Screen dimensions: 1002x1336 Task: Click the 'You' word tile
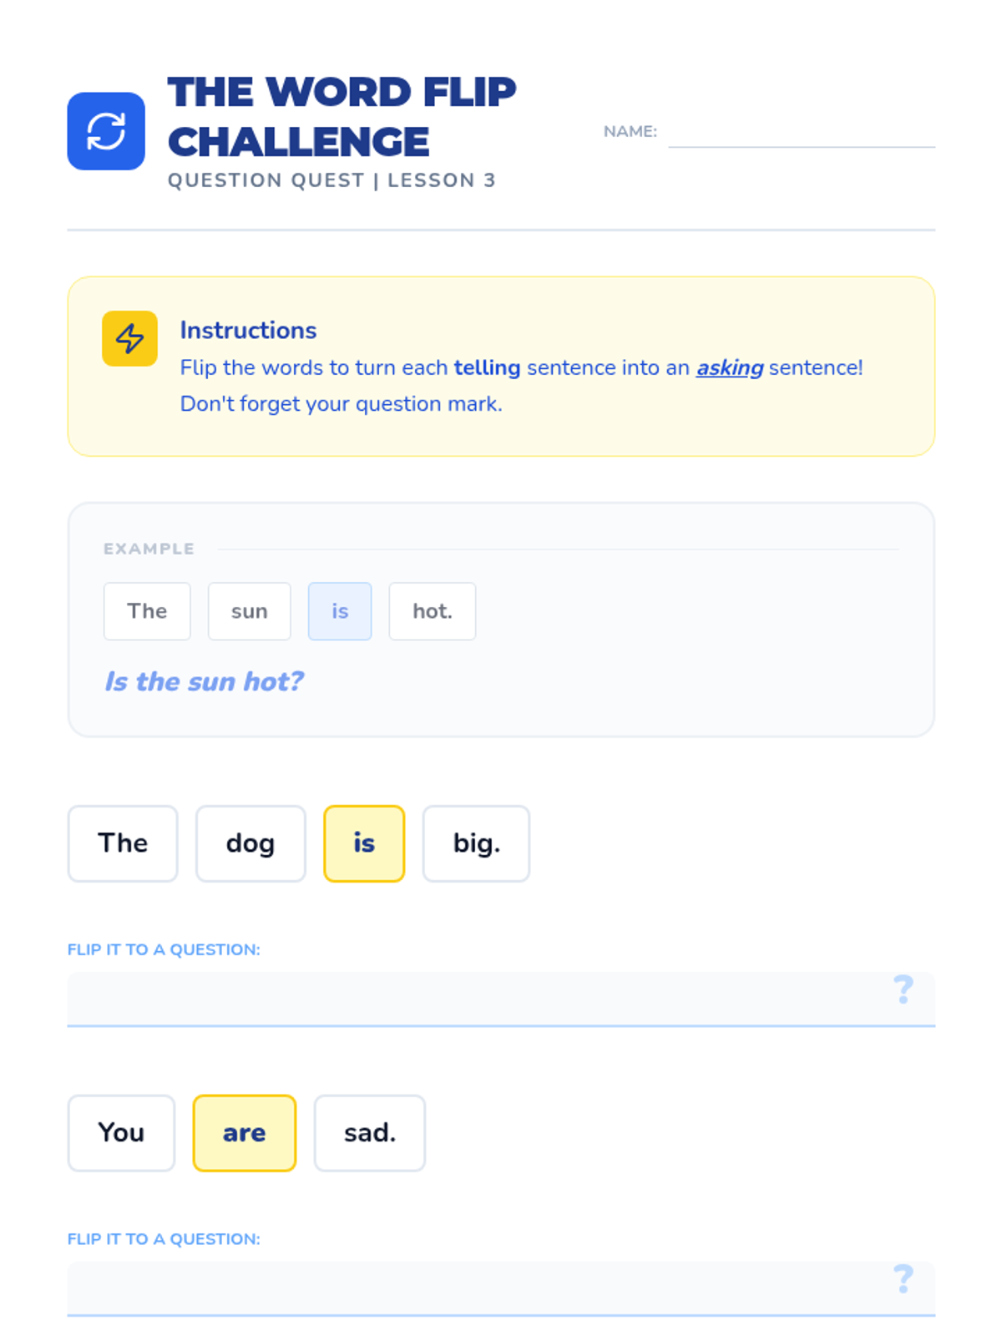point(121,1133)
